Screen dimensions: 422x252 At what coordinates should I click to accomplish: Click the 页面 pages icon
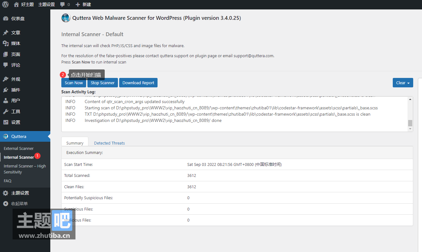tap(6, 54)
